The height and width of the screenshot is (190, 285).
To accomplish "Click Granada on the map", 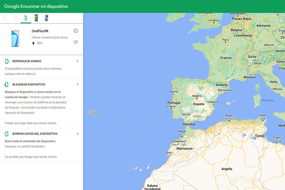I will point(197,116).
